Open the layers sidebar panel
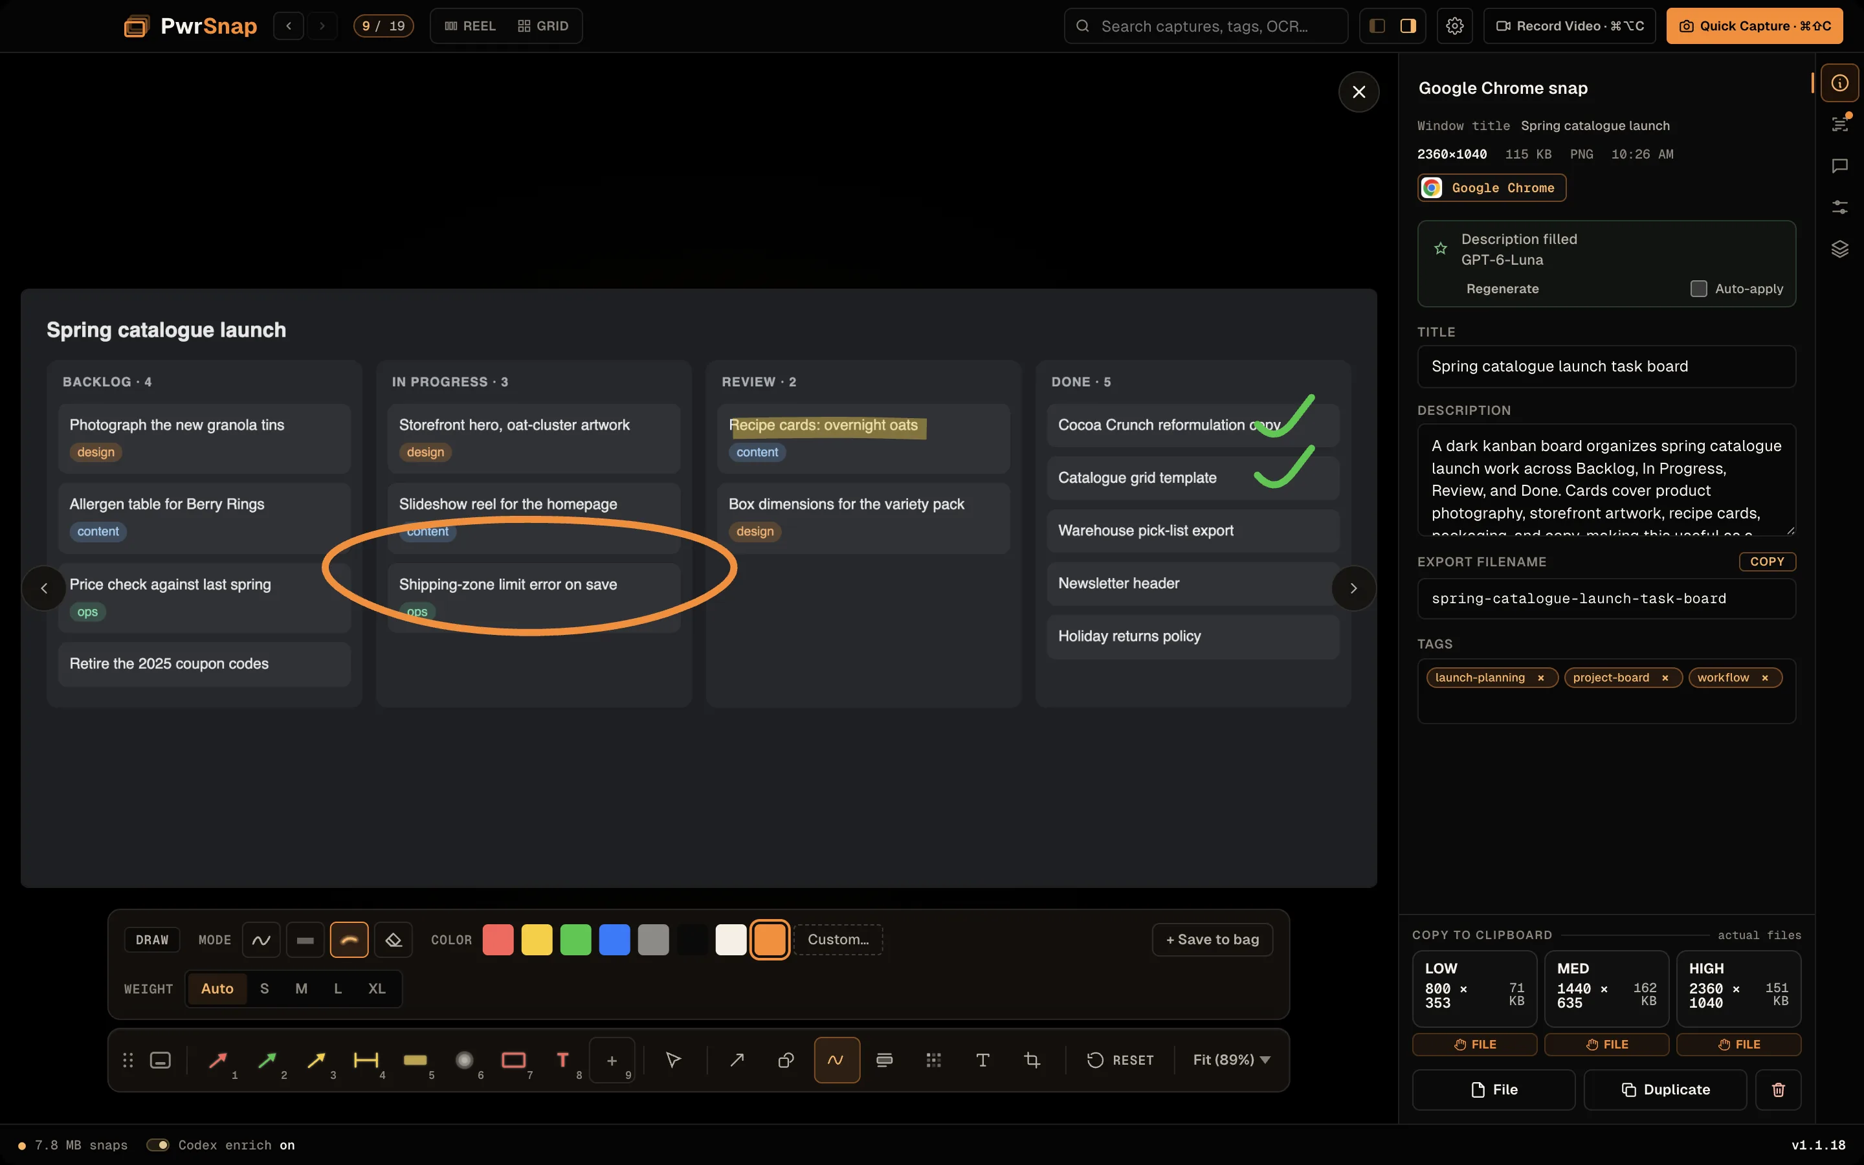The height and width of the screenshot is (1165, 1864). tap(1839, 249)
